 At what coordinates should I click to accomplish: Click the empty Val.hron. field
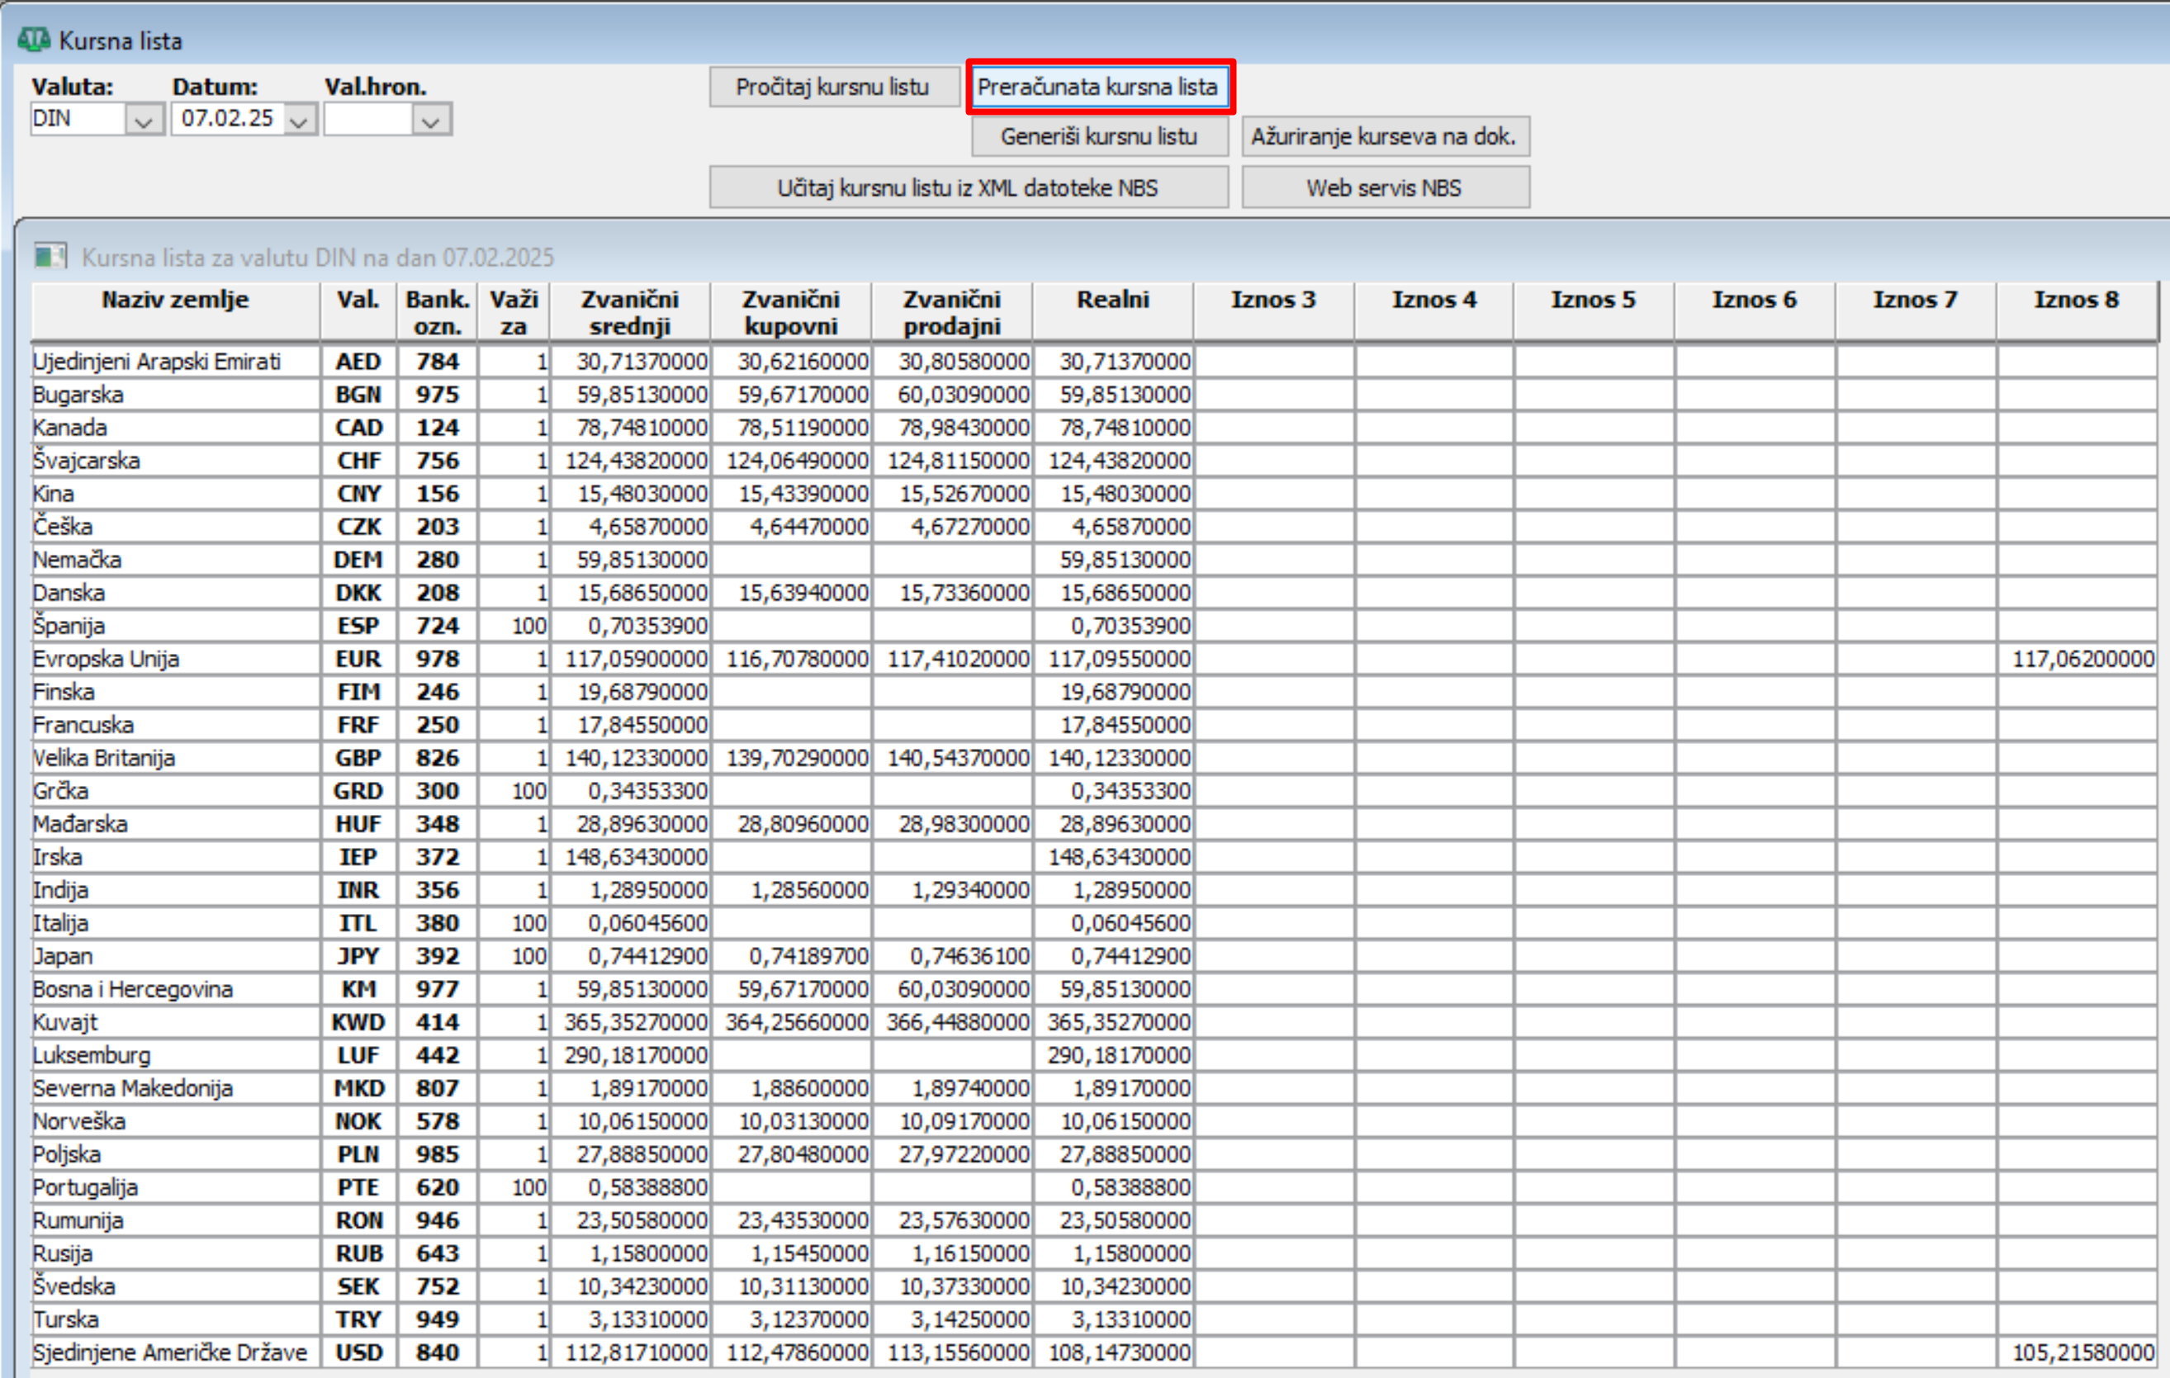tap(368, 119)
